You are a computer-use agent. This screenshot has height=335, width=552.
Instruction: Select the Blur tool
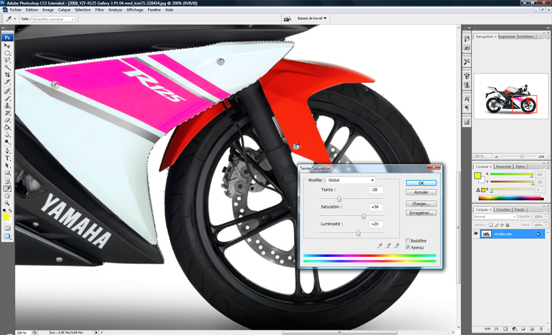click(x=7, y=135)
